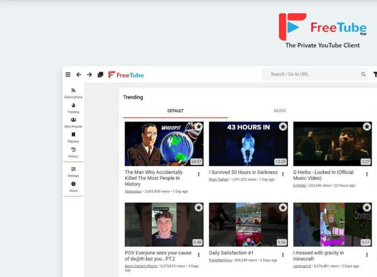The width and height of the screenshot is (377, 277).
Task: Open Most Popular from the sidebar
Action: (73, 123)
